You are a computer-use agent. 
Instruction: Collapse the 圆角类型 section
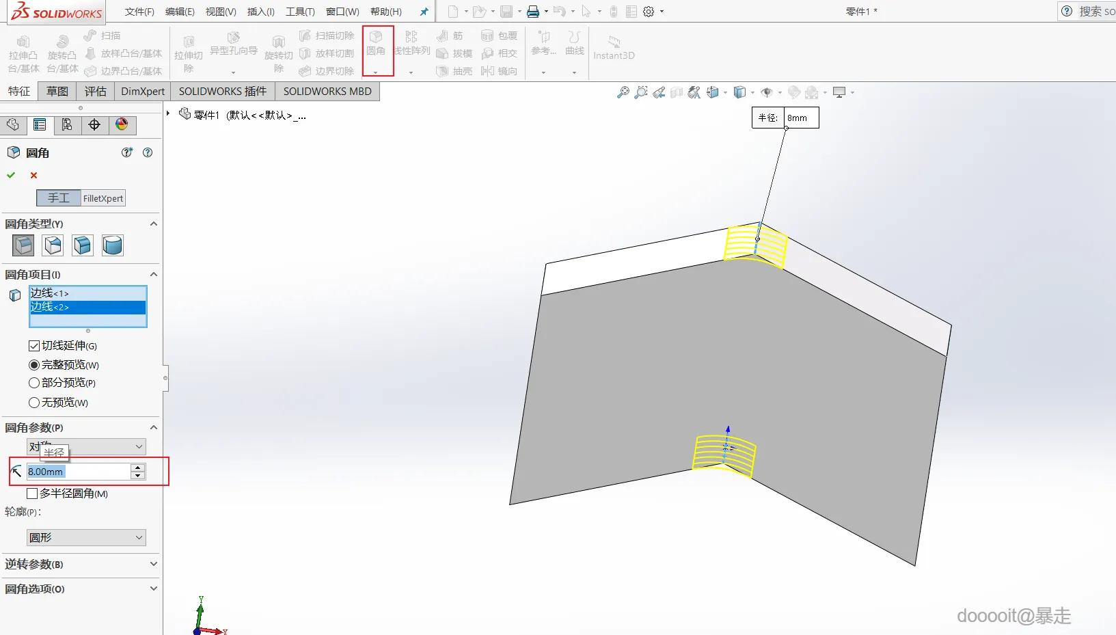[154, 224]
